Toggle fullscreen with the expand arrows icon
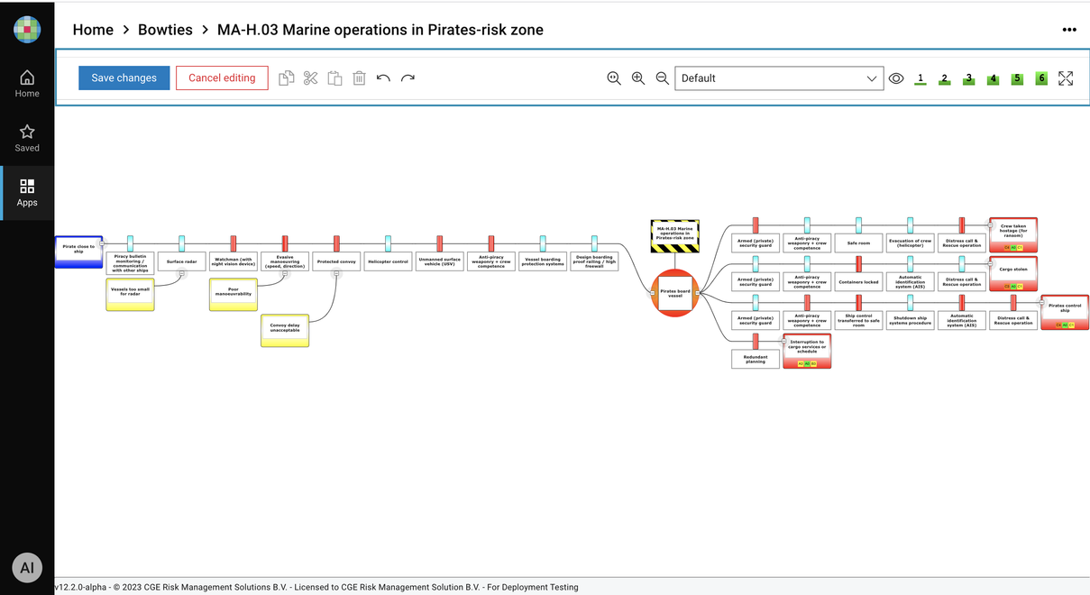 point(1066,78)
